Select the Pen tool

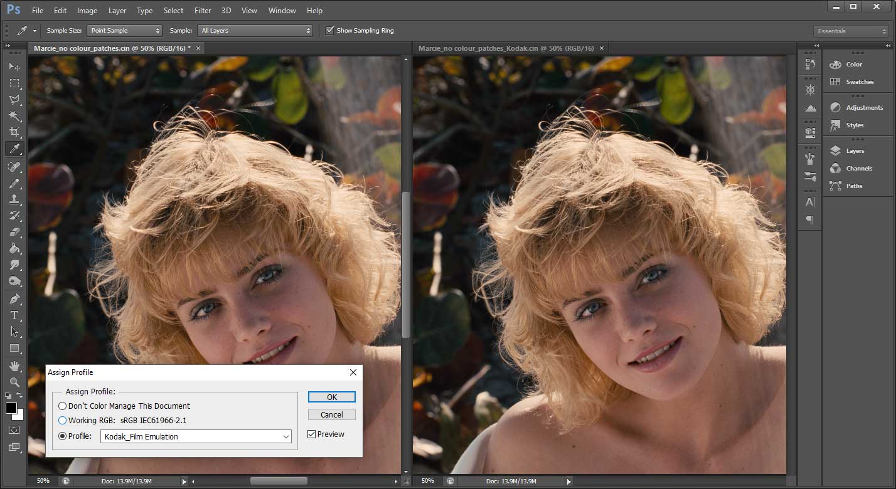click(14, 299)
